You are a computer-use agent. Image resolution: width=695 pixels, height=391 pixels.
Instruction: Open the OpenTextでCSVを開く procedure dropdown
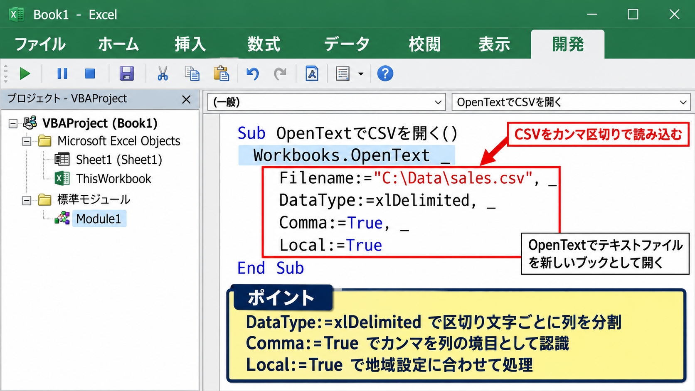[683, 102]
